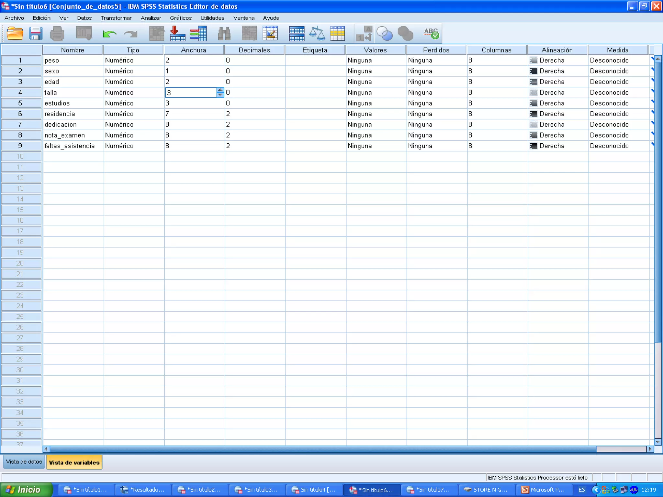The height and width of the screenshot is (497, 663).
Task: Click the Weight cases scales icon
Action: tap(317, 33)
